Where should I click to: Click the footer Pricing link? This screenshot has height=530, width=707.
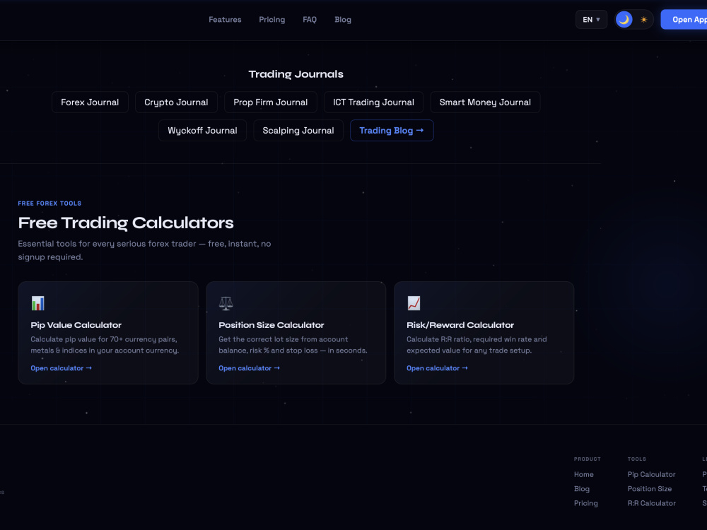coord(585,503)
